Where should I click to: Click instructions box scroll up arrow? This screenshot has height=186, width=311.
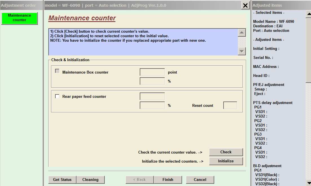pyautogui.click(x=242, y=32)
